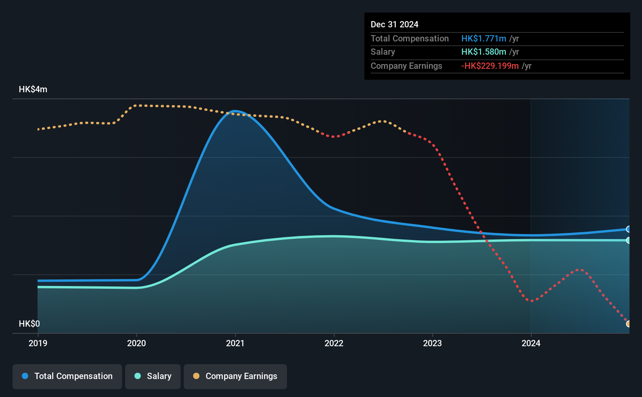Click the Dec 31 2024 tooltip date
642x397 pixels.
click(395, 25)
